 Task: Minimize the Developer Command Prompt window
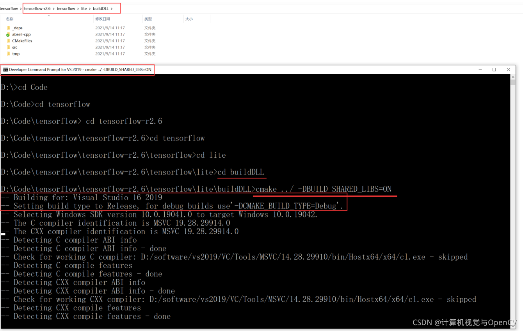click(x=480, y=69)
